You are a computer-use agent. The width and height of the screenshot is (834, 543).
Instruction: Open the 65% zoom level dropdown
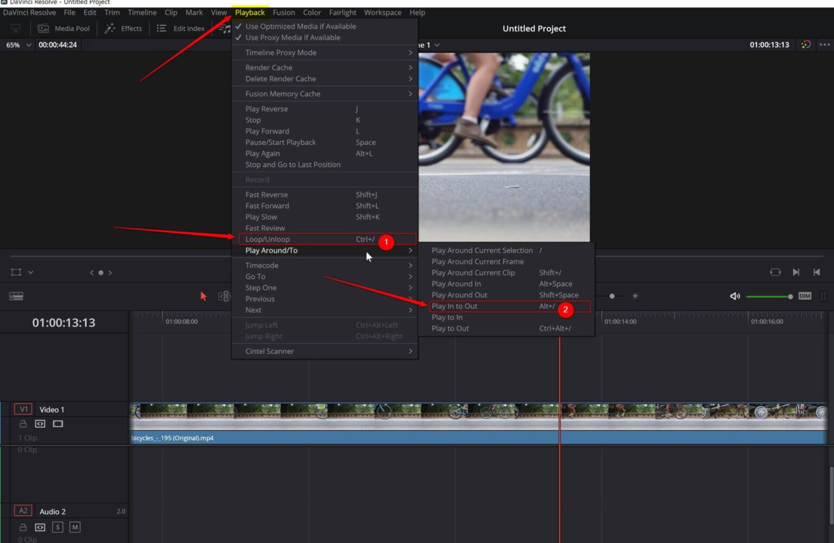[18, 44]
